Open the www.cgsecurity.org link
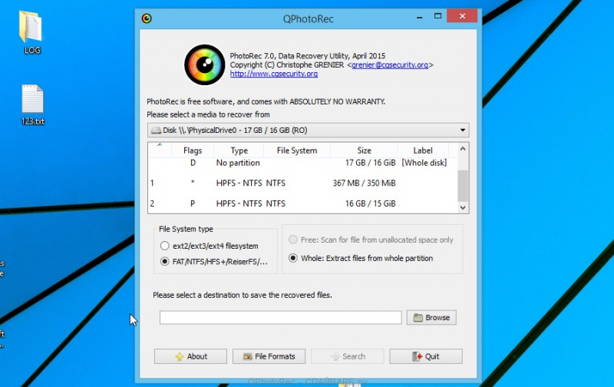The height and width of the screenshot is (387, 614). coord(273,74)
